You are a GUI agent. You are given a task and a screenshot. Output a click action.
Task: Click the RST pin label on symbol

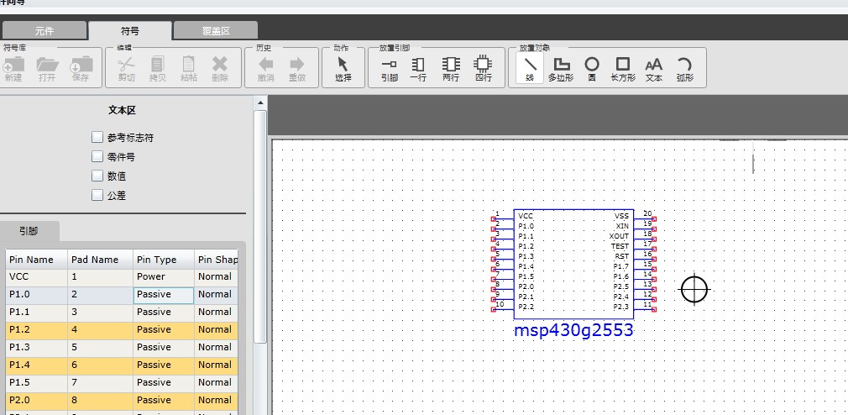point(622,256)
